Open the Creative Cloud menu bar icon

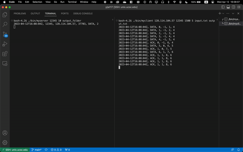118,2
